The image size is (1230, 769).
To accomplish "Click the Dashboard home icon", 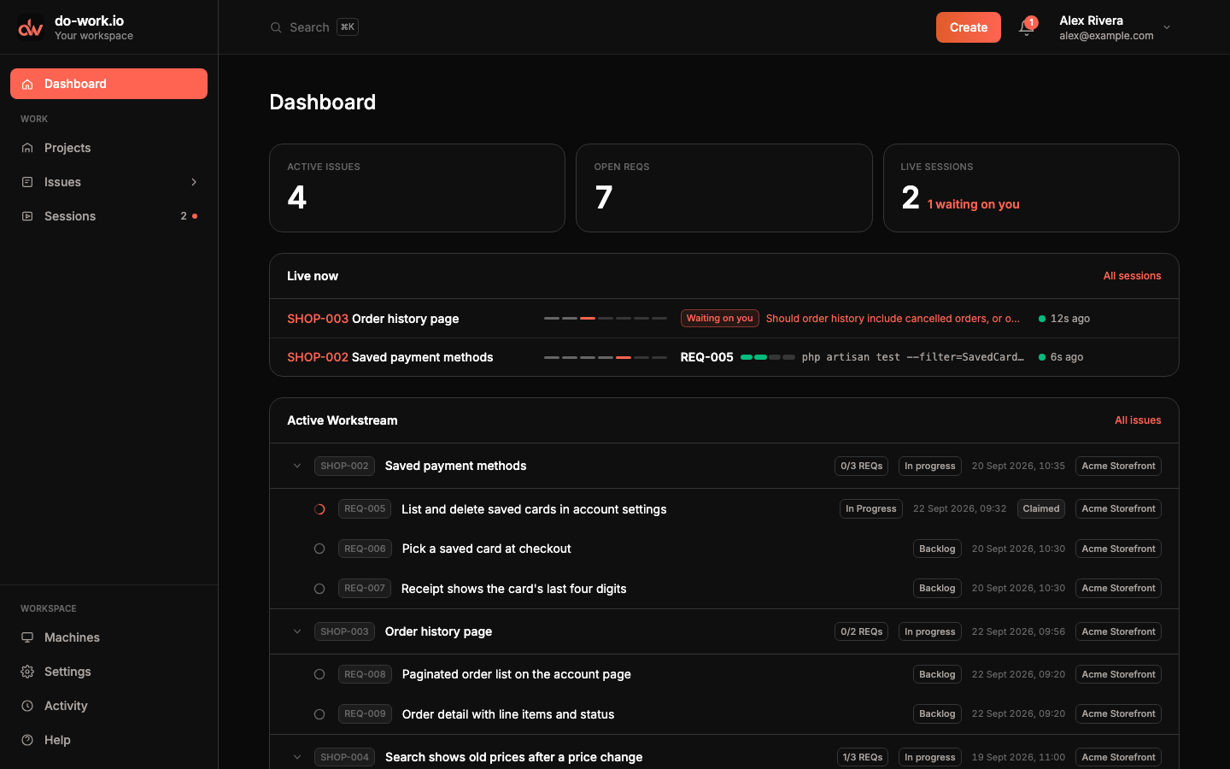I will (27, 84).
